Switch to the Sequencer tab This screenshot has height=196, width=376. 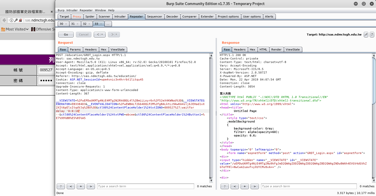tap(155, 16)
